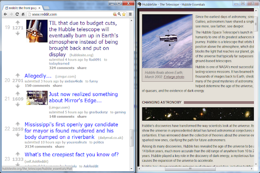Reload the reddit page

pyautogui.click(x=17, y=14)
